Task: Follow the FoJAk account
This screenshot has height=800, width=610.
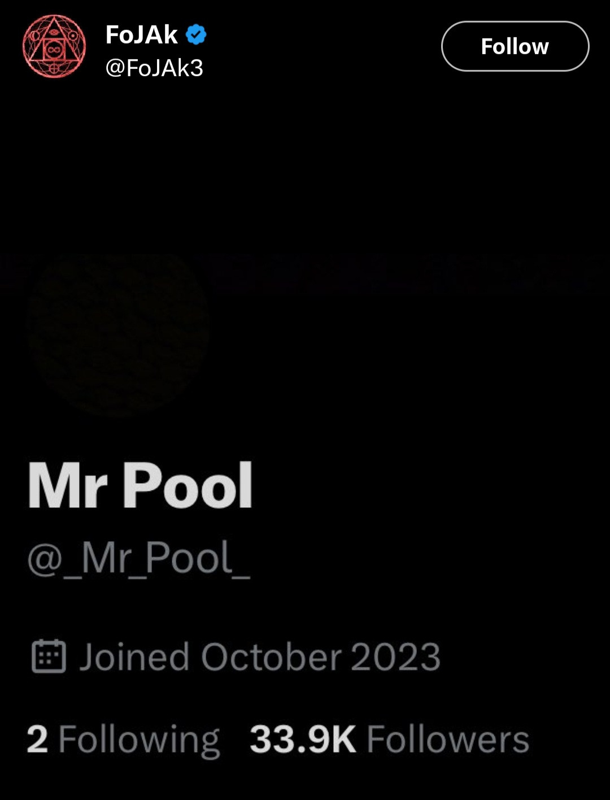Action: coord(515,46)
